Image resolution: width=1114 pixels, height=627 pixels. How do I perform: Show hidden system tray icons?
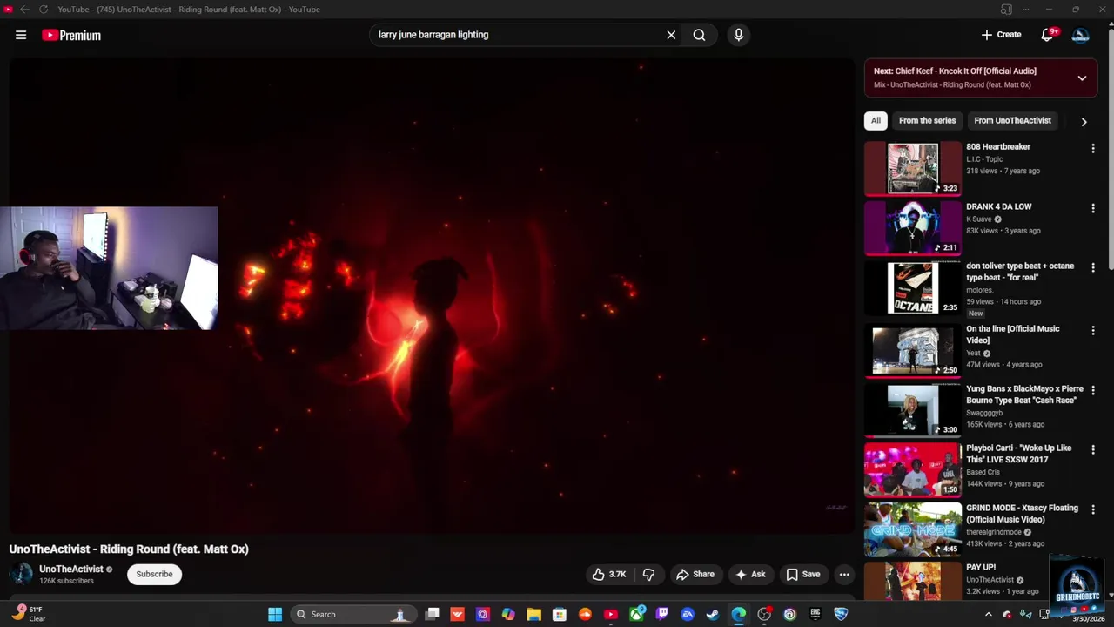[x=988, y=614]
